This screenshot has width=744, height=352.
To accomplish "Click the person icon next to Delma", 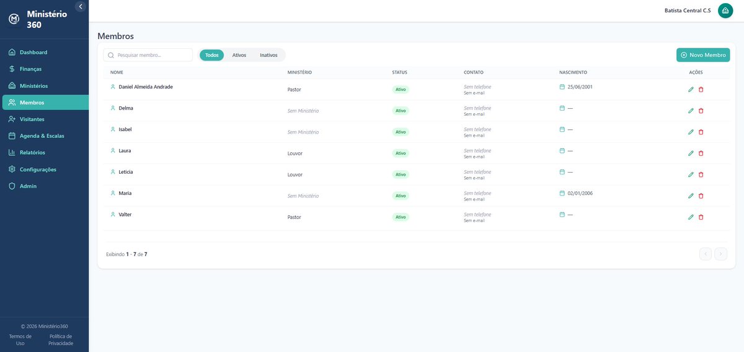I will tap(113, 108).
